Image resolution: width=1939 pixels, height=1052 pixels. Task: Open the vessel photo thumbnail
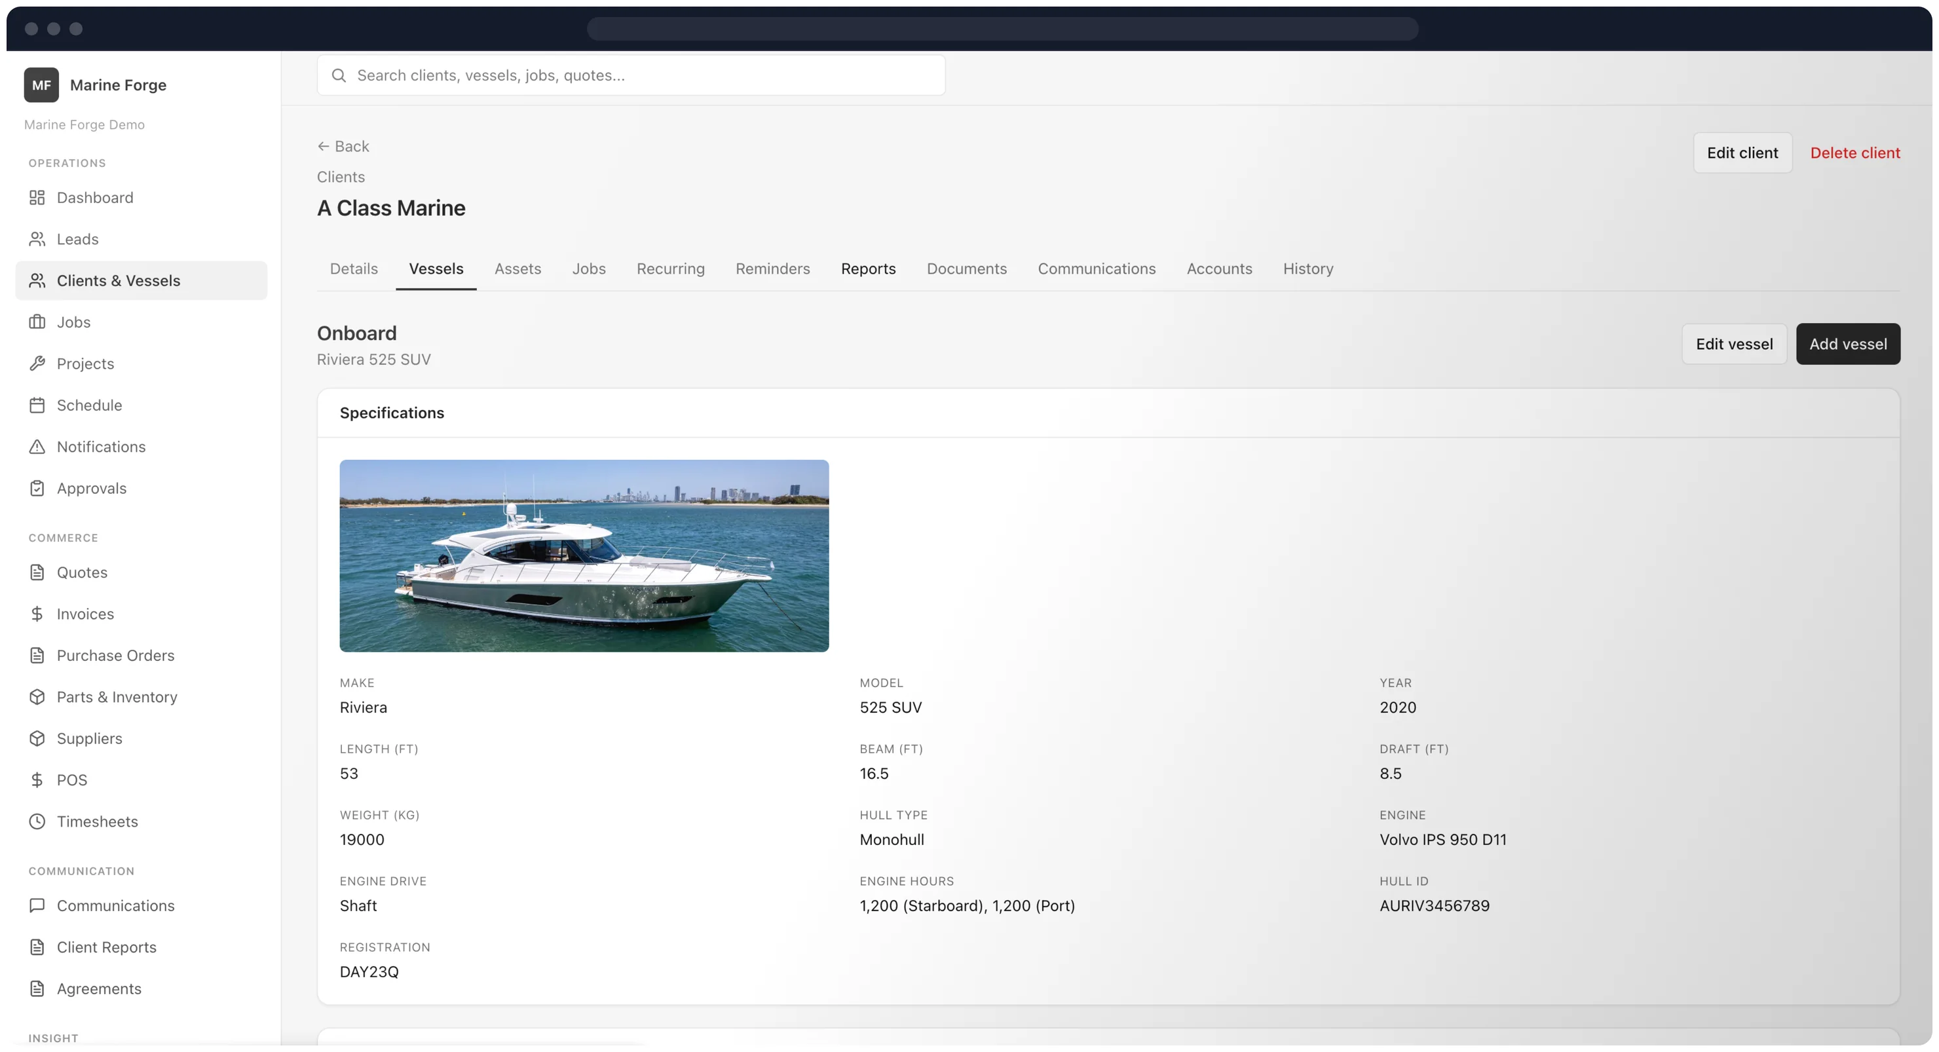point(584,555)
